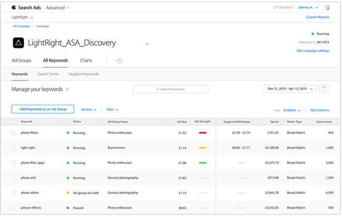Viewport: 342px width, 216px height.
Task: Click help icon next to Manage your keywords
Action: click(x=67, y=89)
